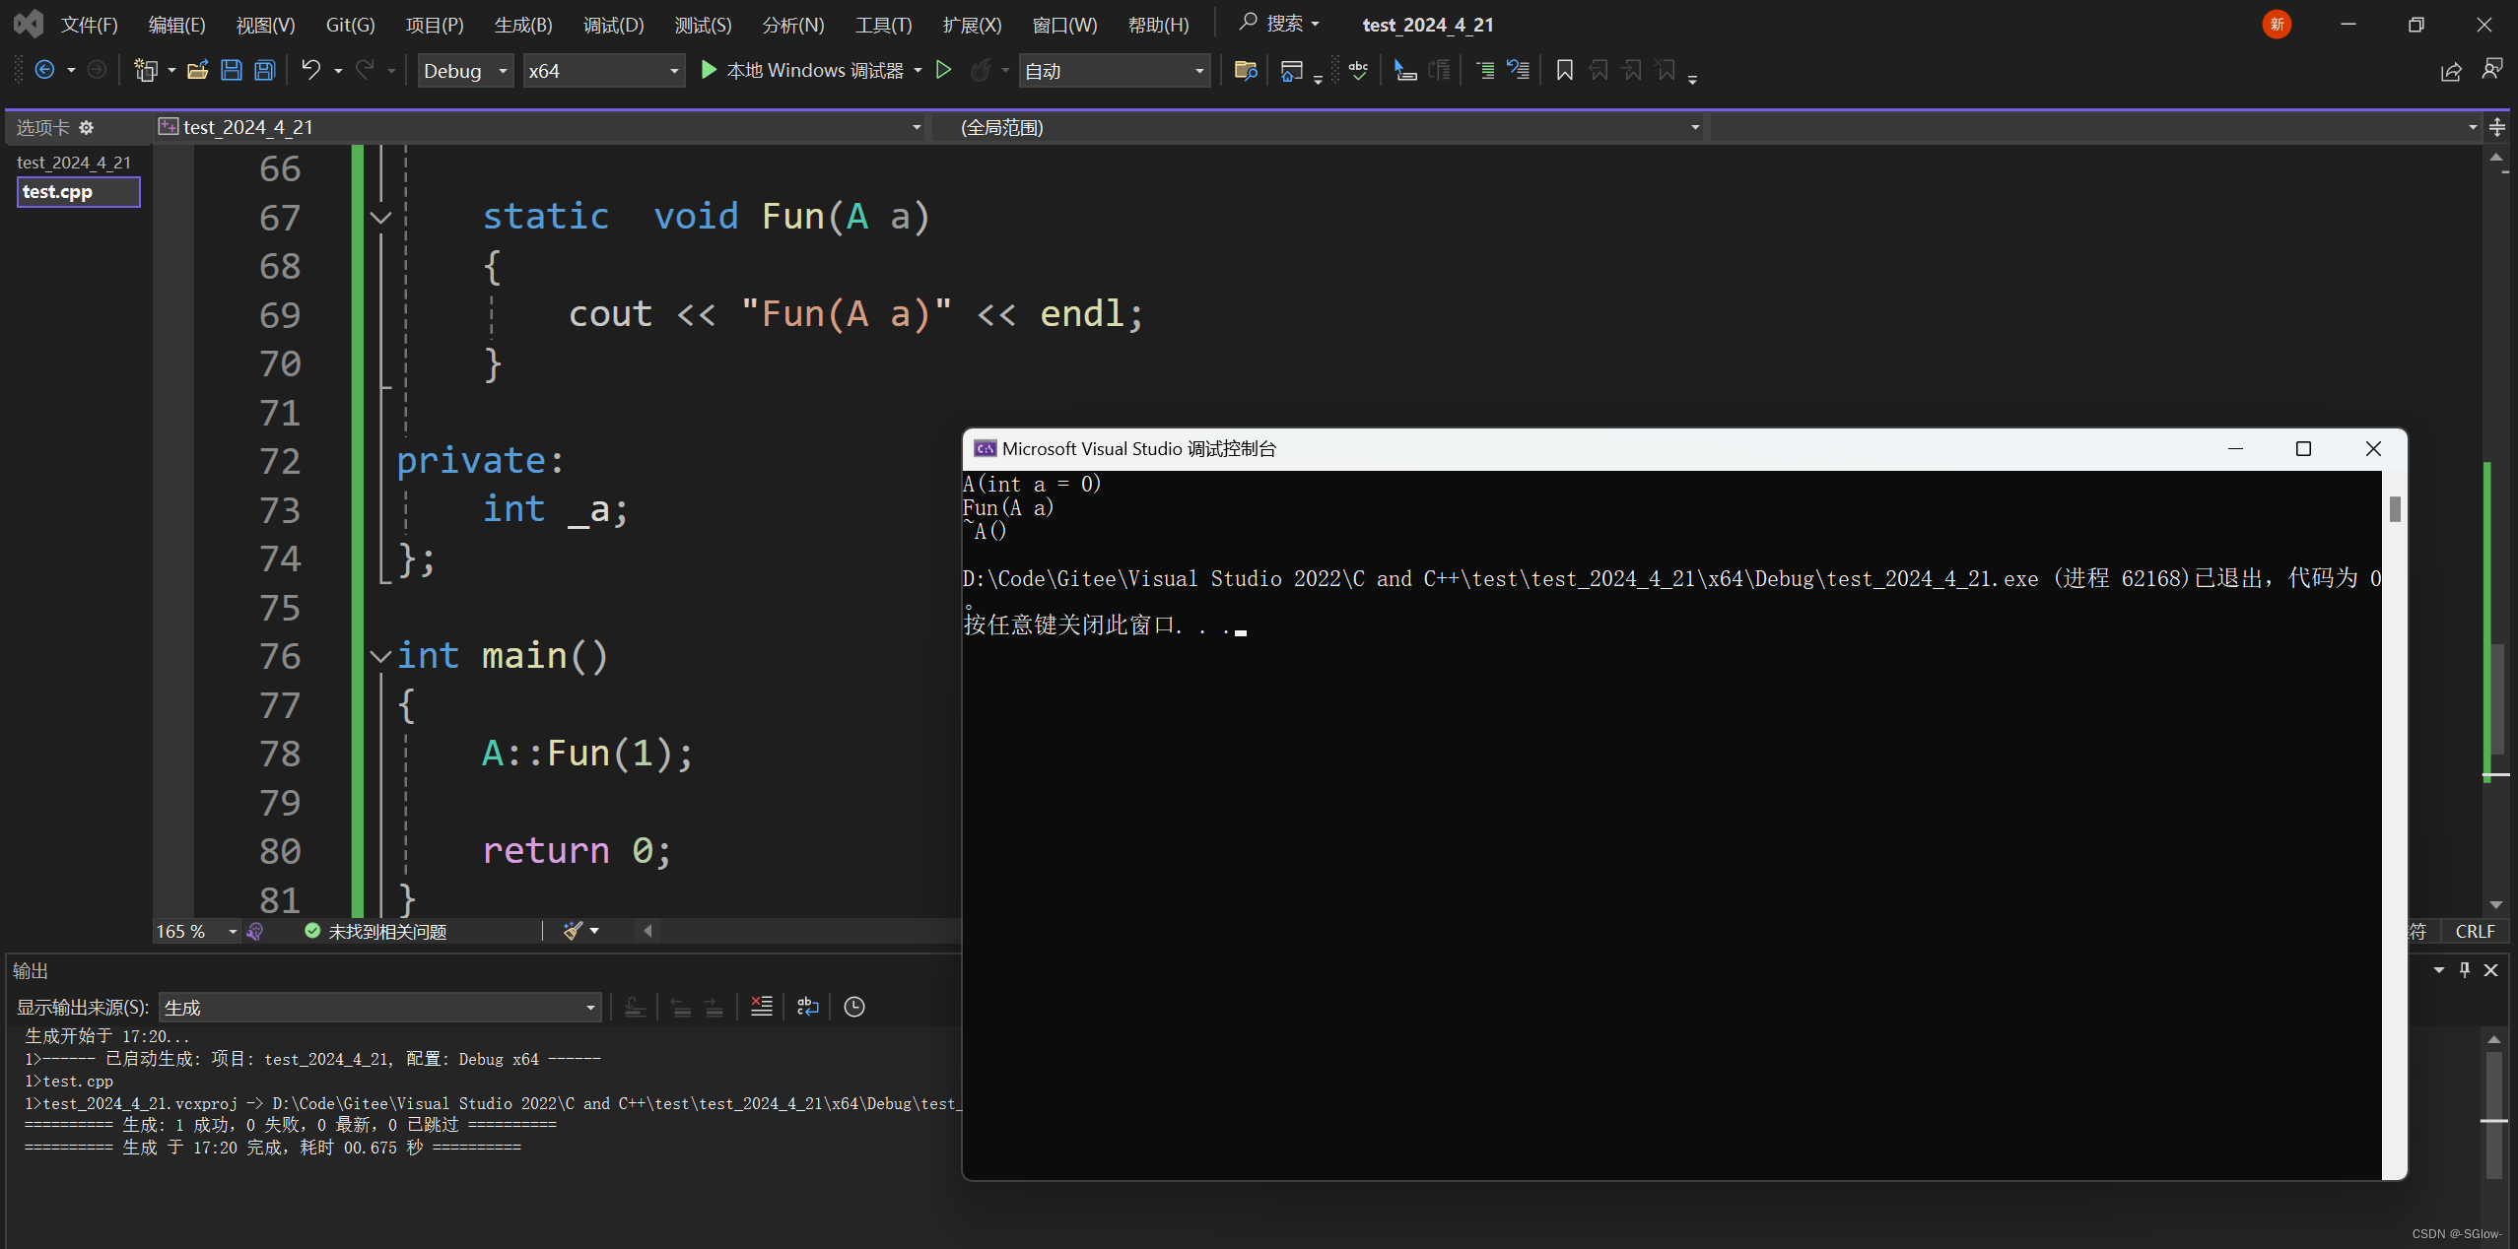Start without debugging using the hollow play icon
Screen dimensions: 2518x1249
point(943,70)
